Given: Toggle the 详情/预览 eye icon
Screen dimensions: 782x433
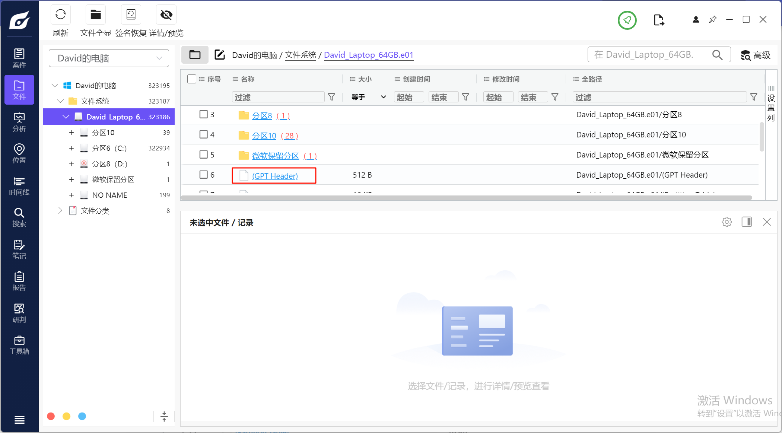Looking at the screenshot, I should [166, 15].
